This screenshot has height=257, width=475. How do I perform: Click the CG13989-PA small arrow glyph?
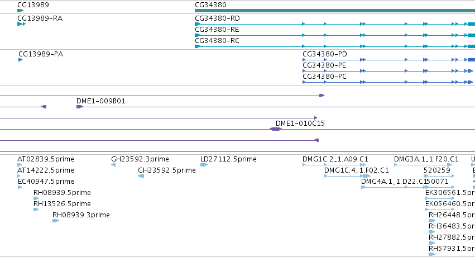click(20, 60)
